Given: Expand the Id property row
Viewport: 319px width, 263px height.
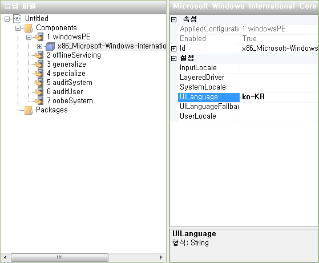Looking at the screenshot, I should point(173,49).
